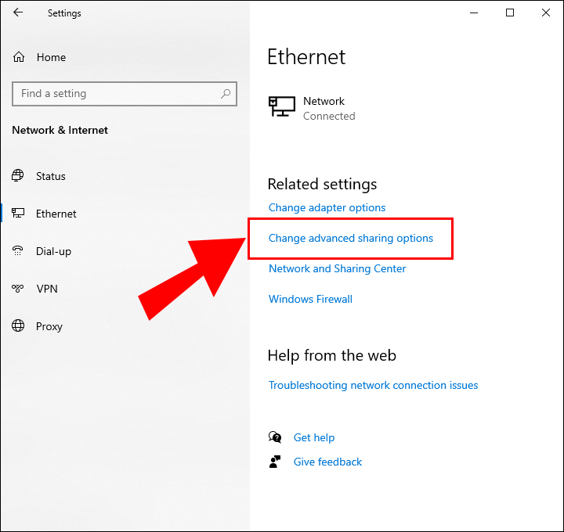The height and width of the screenshot is (532, 564).
Task: Open Change advanced sharing options
Action: click(351, 238)
